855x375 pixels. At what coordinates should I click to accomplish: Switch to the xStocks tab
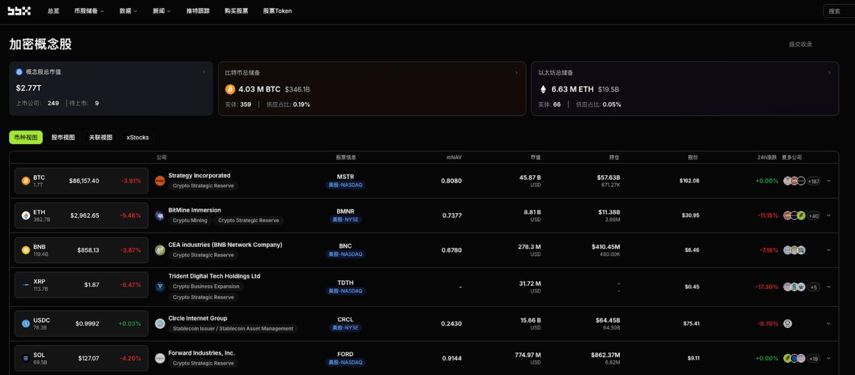137,137
